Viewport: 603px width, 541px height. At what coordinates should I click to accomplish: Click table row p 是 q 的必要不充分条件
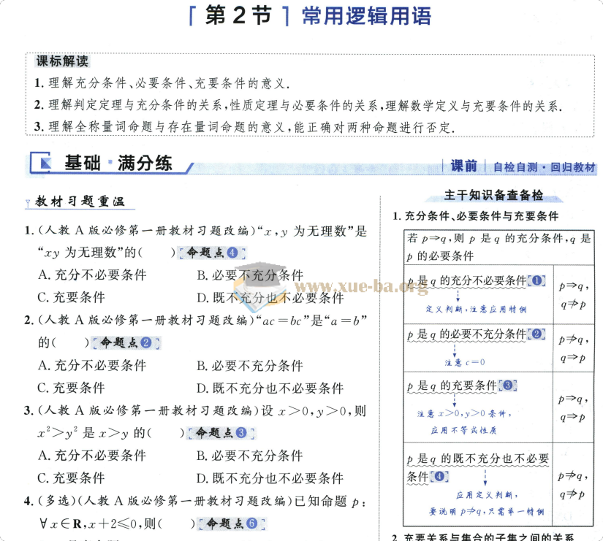point(466,334)
